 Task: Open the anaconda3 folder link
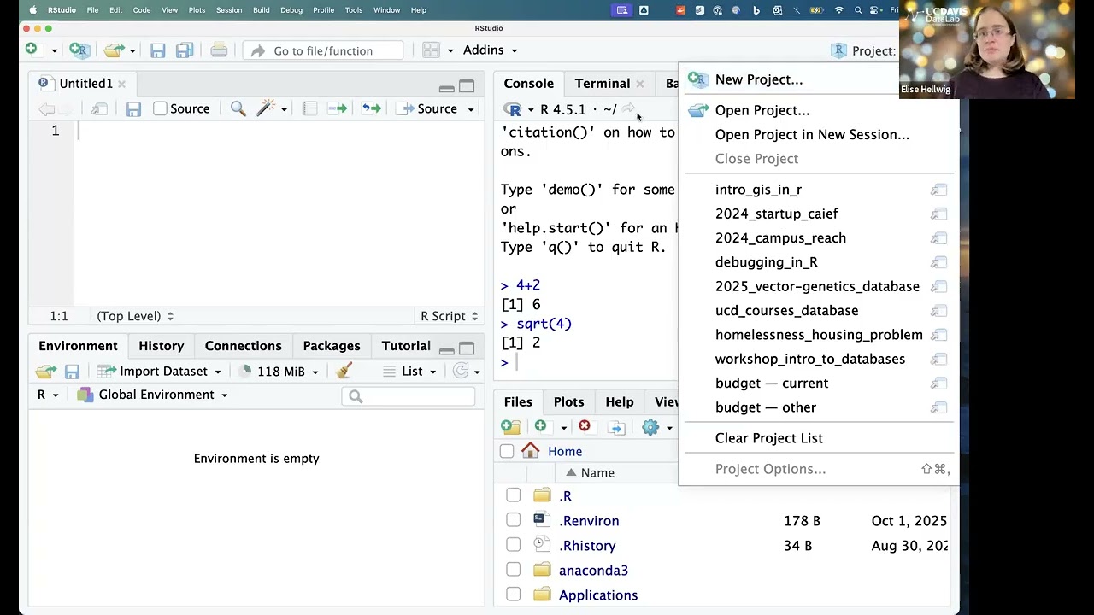pyautogui.click(x=593, y=570)
